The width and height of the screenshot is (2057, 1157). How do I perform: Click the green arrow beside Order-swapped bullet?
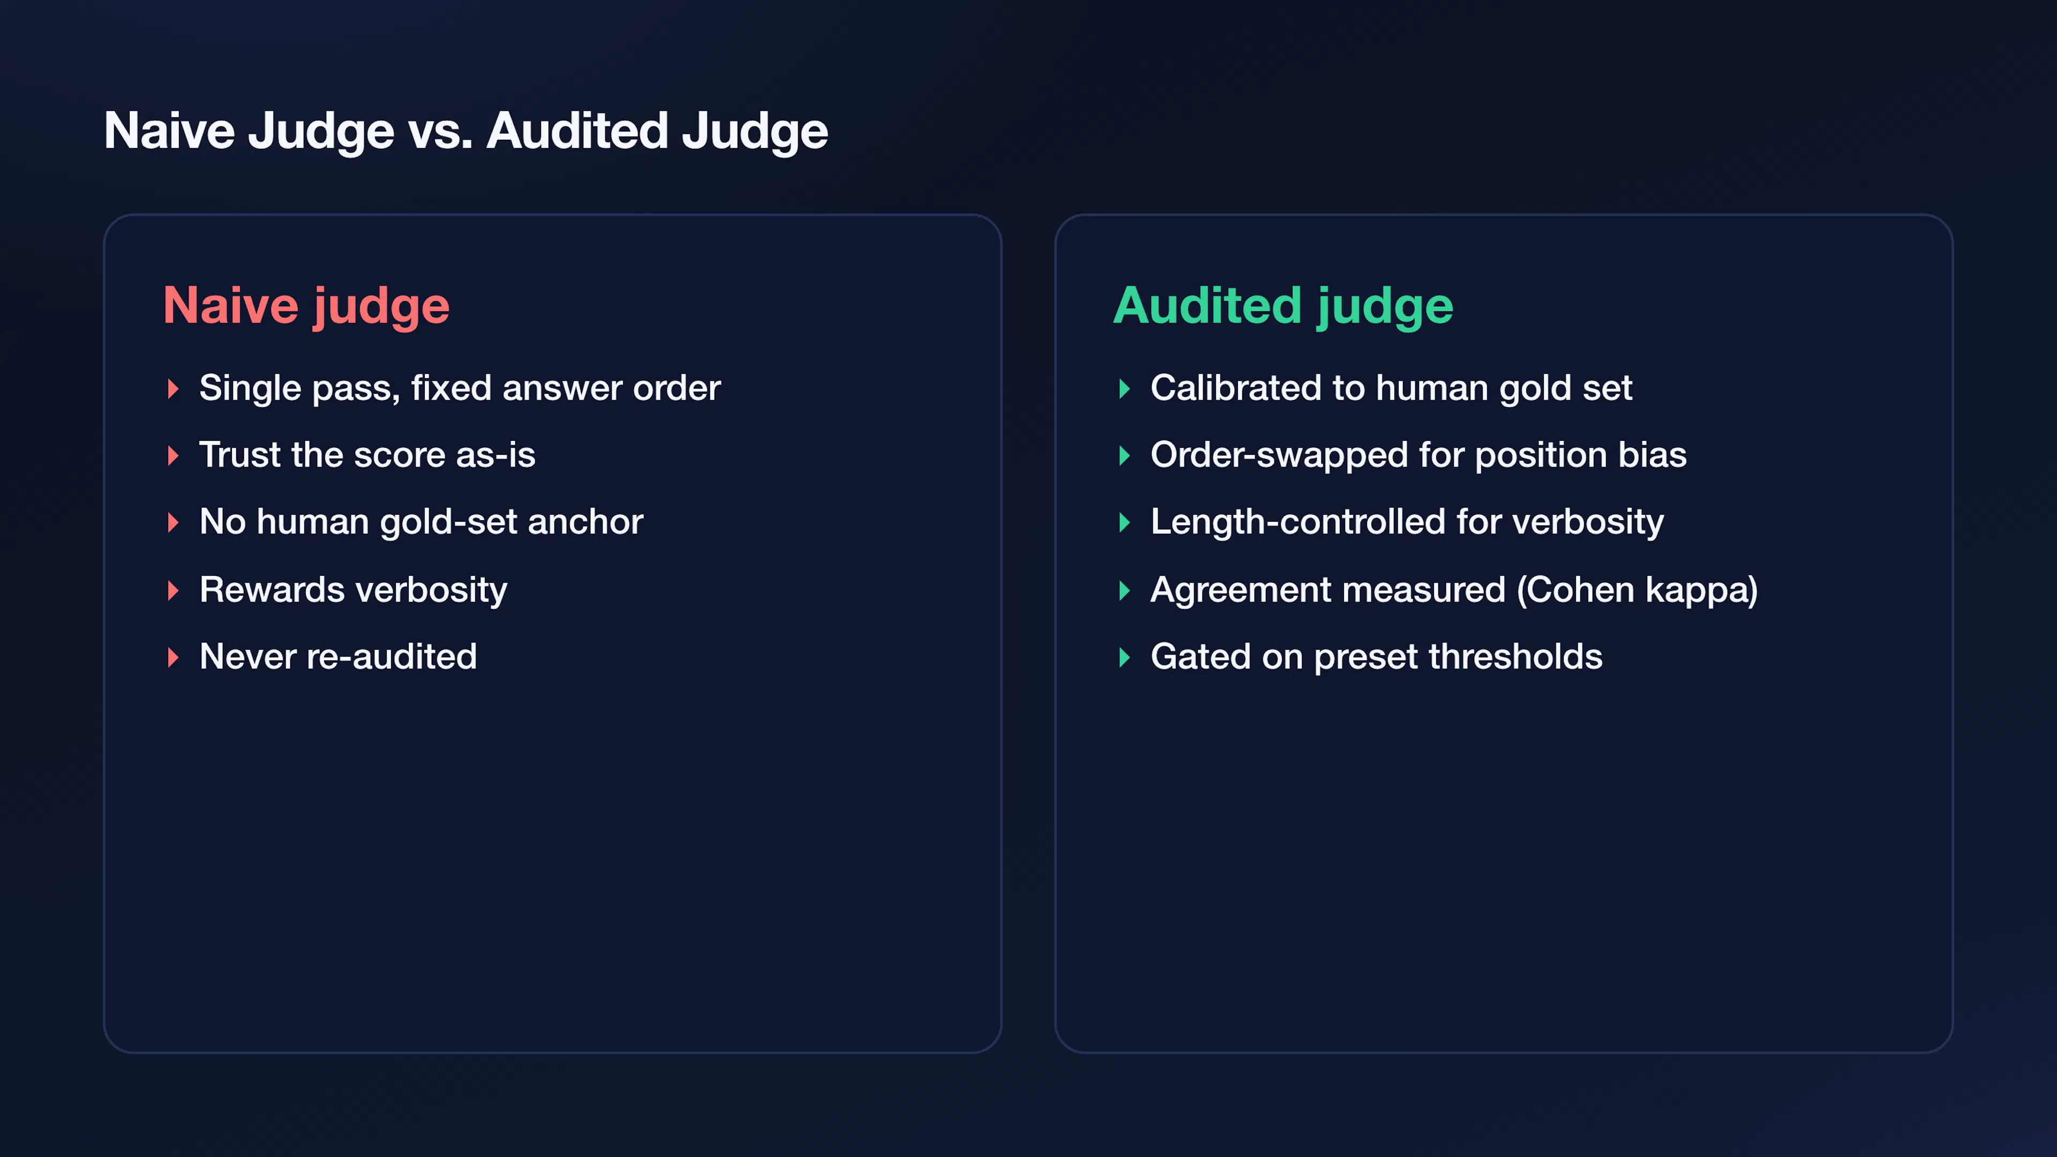pyautogui.click(x=1124, y=456)
